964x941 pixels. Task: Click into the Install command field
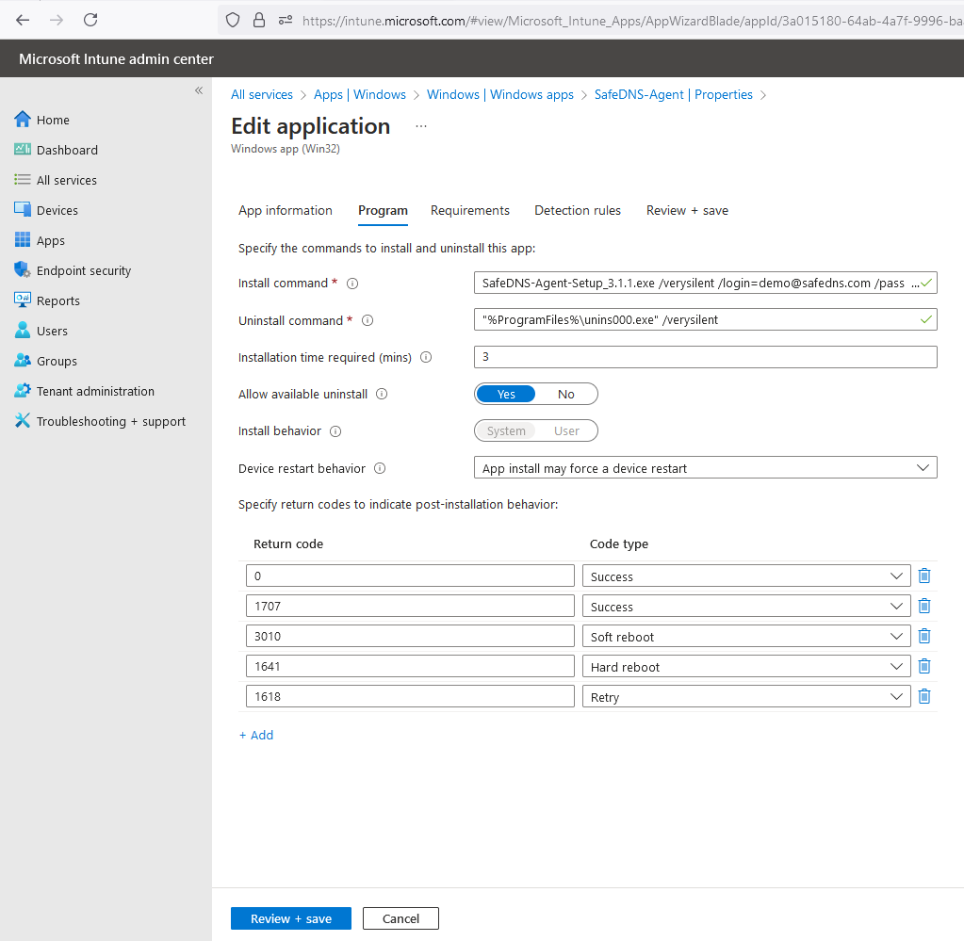(705, 283)
